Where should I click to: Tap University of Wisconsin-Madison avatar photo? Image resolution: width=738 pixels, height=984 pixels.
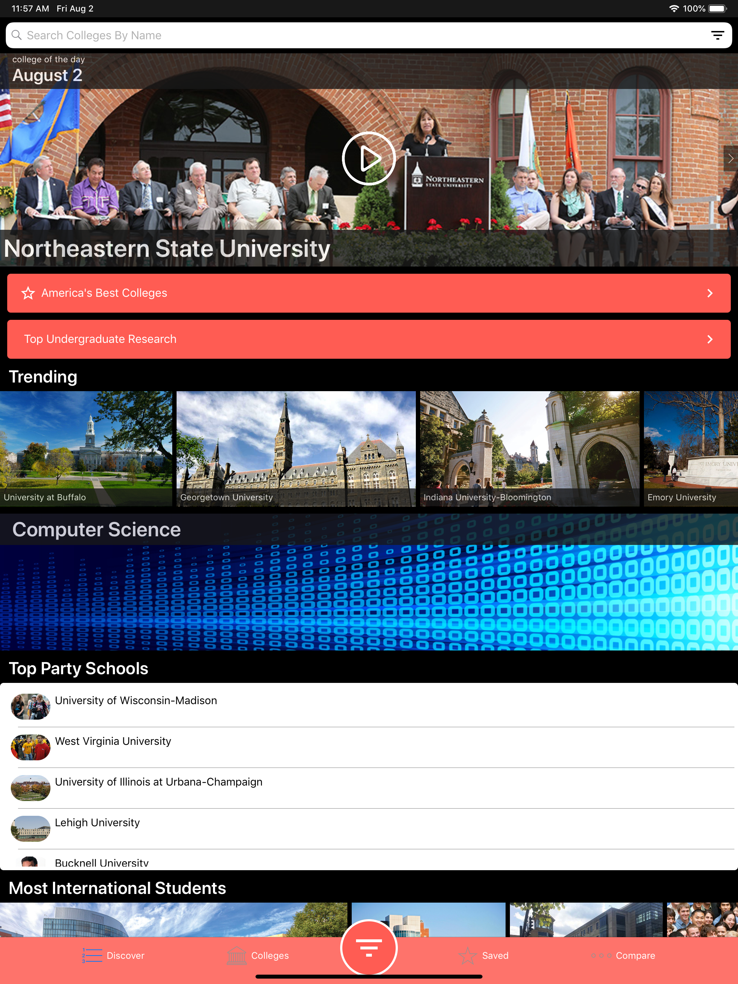30,706
